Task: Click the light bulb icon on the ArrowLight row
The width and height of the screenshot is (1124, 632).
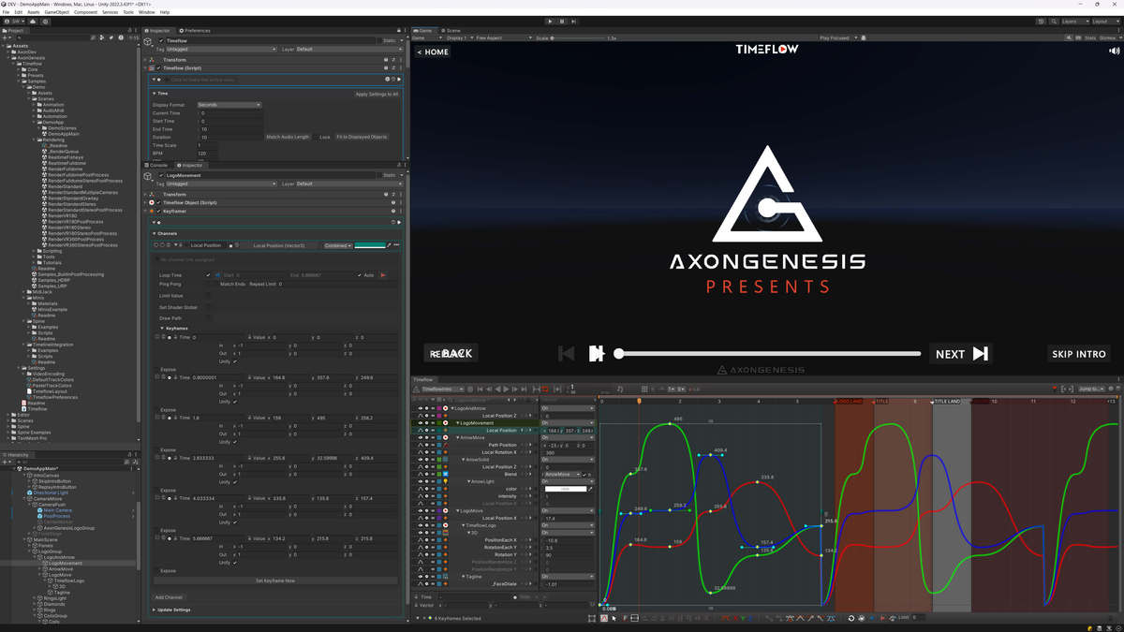Action: click(446, 481)
